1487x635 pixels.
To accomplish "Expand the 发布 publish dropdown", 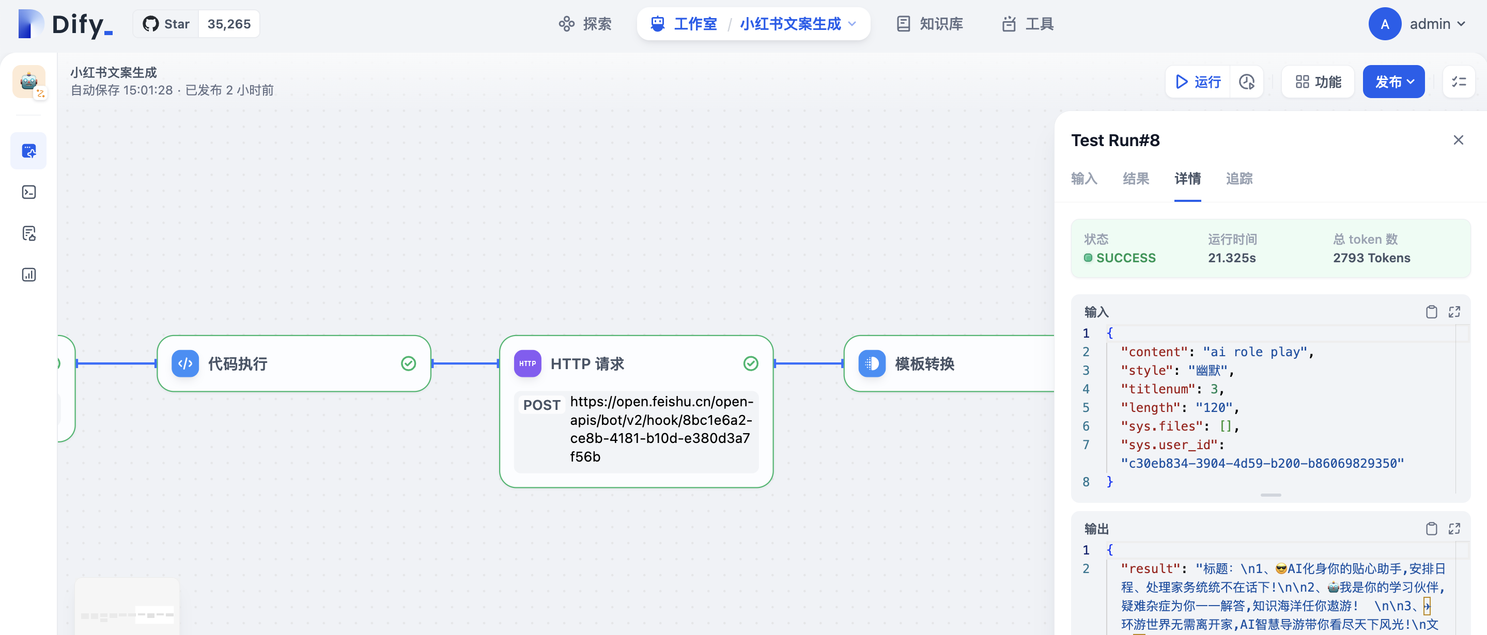I will (1393, 82).
